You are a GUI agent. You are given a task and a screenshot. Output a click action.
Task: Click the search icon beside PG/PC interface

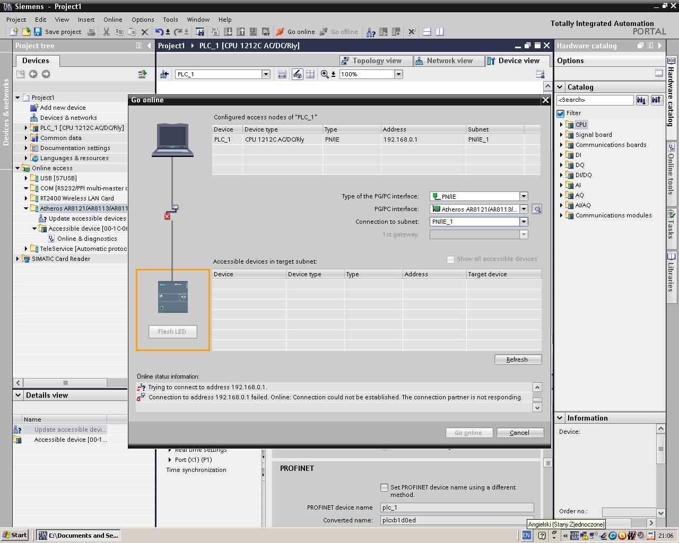[537, 209]
